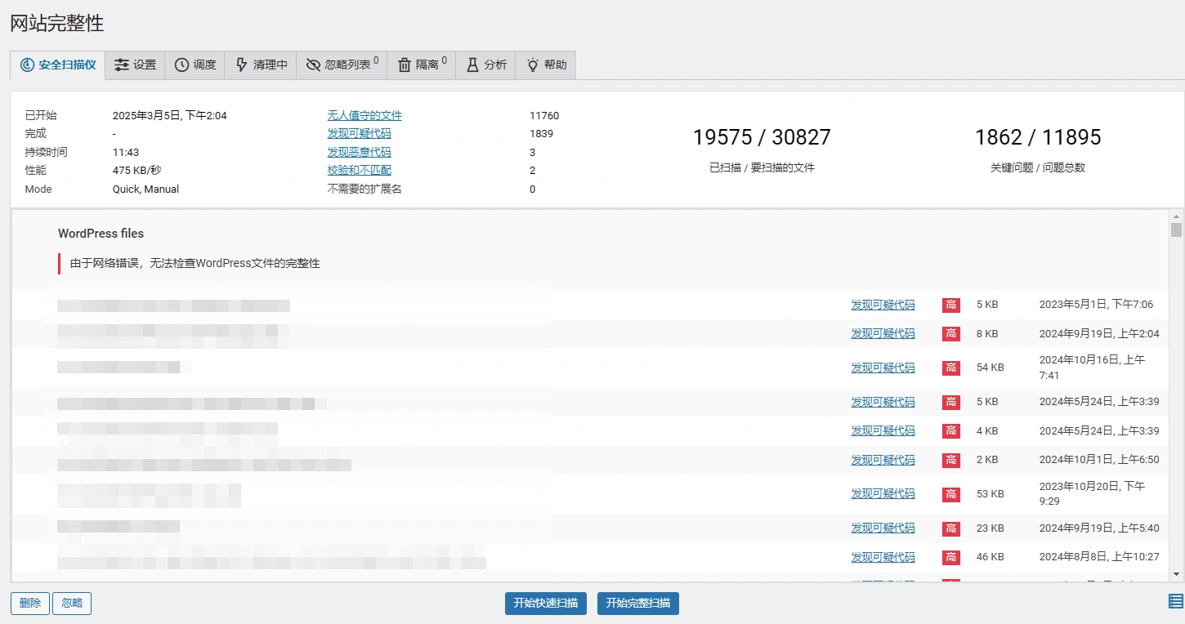Screen dimensions: 1185x624
Task: Click the clock icon on the 调度 tab
Action: pyautogui.click(x=181, y=65)
